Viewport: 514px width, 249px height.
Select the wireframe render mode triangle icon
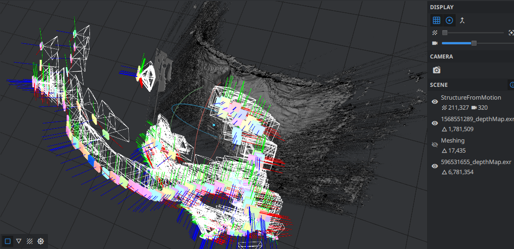(19, 241)
